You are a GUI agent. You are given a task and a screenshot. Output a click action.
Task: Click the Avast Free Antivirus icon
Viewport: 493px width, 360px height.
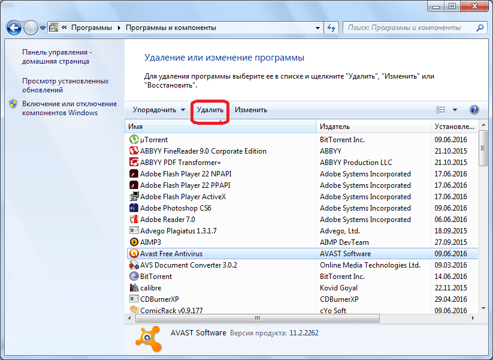click(134, 253)
